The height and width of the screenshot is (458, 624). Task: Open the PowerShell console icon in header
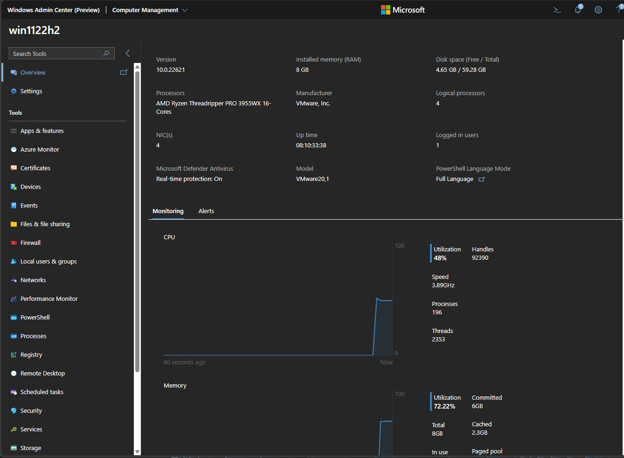pos(557,10)
